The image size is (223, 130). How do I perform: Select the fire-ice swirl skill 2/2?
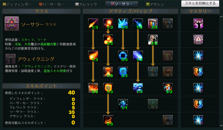[x=168, y=88]
